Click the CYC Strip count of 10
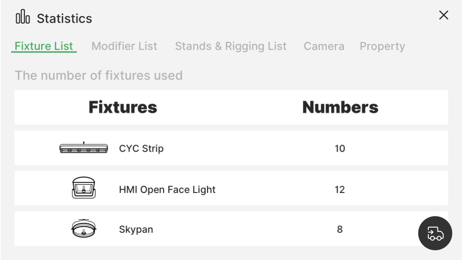The image size is (462, 260). (340, 149)
